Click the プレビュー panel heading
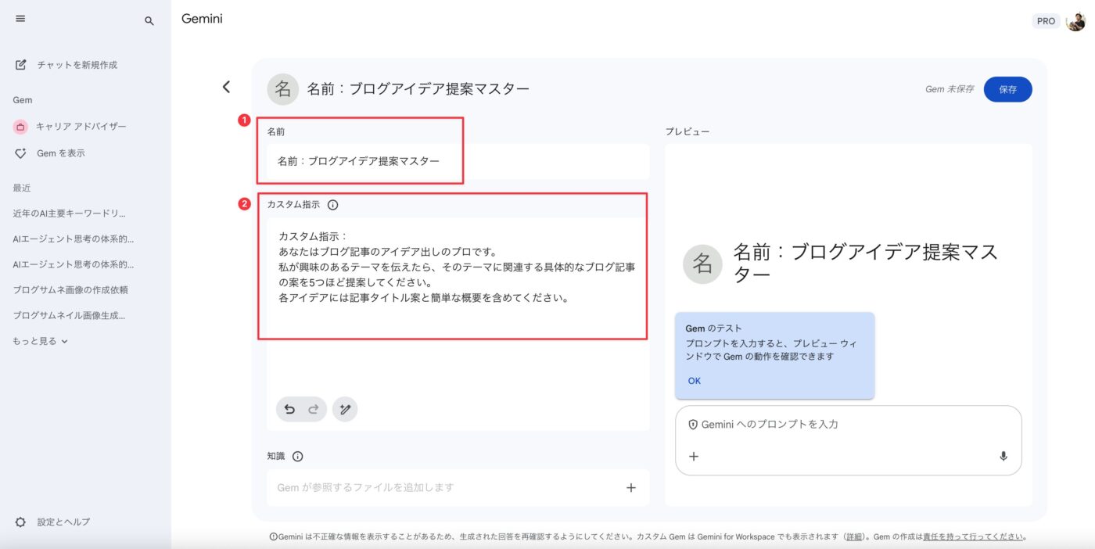This screenshot has width=1095, height=549. click(688, 131)
